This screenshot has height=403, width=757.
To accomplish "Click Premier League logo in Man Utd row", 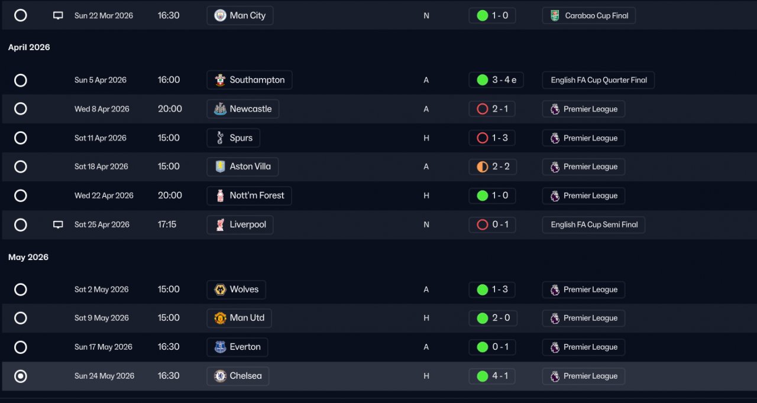I will pos(555,318).
